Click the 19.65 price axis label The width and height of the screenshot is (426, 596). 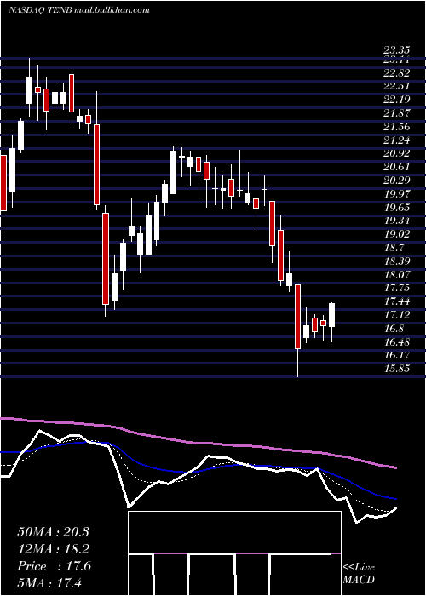(x=396, y=207)
